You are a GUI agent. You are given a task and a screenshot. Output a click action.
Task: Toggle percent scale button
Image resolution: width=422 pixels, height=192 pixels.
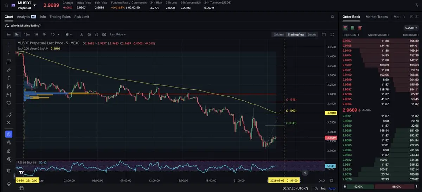pyautogui.click(x=316, y=188)
